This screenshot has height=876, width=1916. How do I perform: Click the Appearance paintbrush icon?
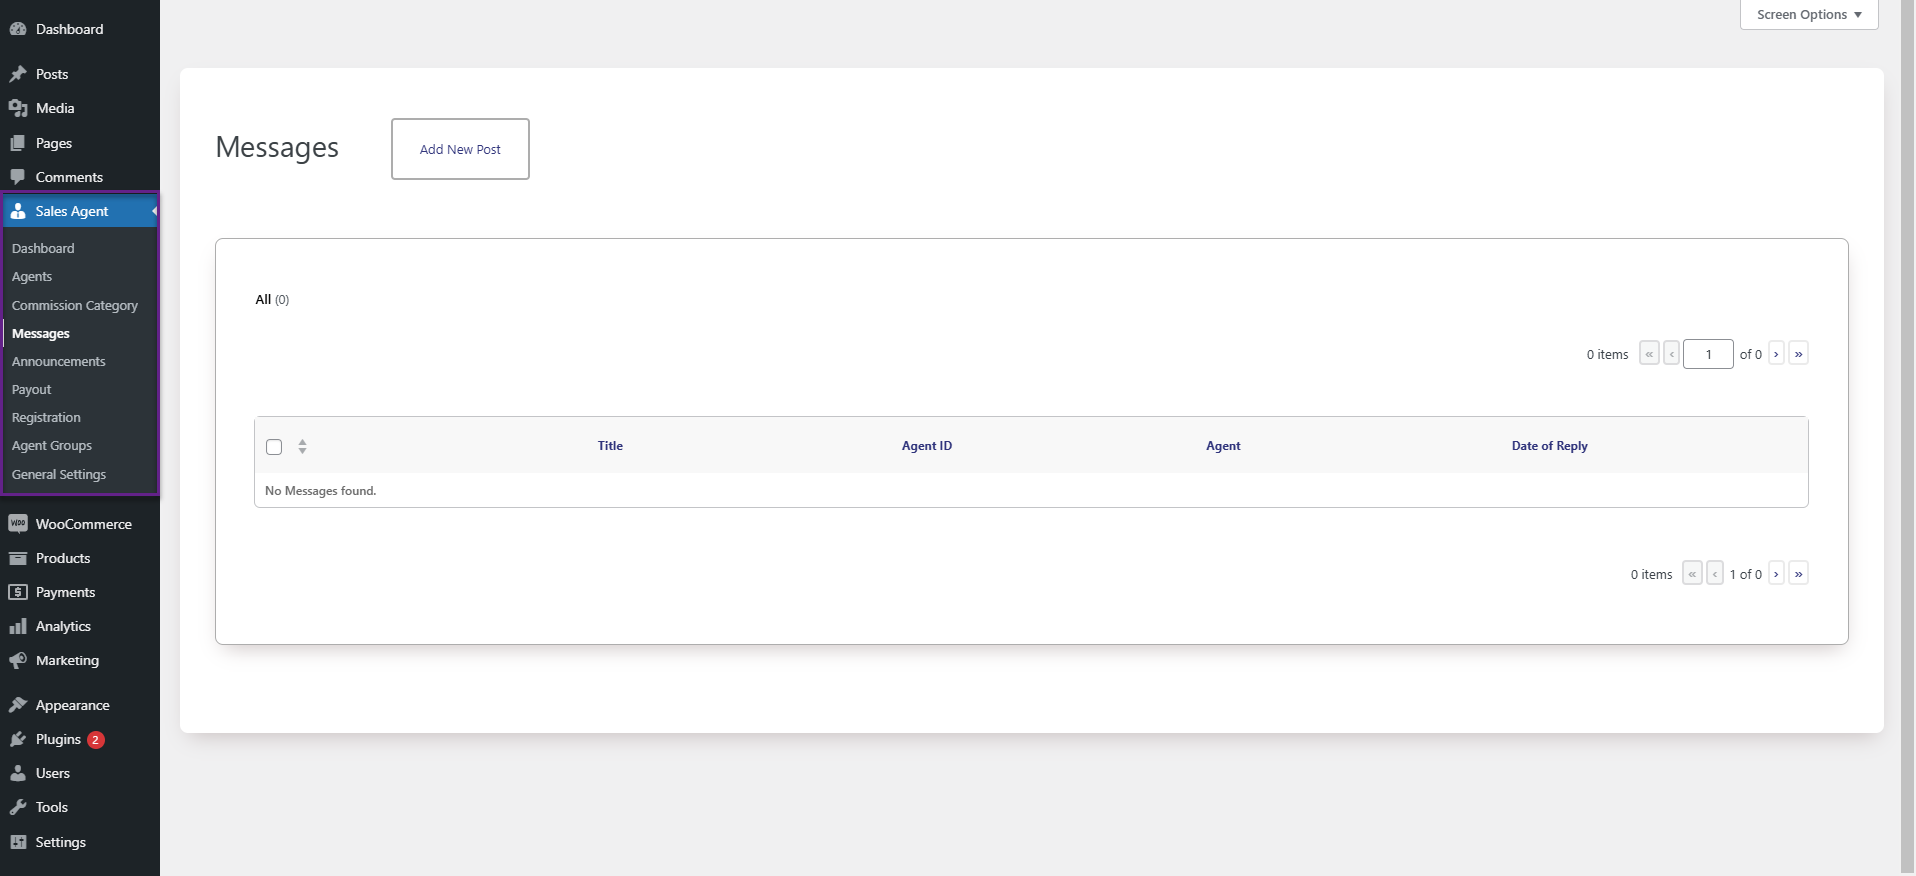tap(18, 705)
